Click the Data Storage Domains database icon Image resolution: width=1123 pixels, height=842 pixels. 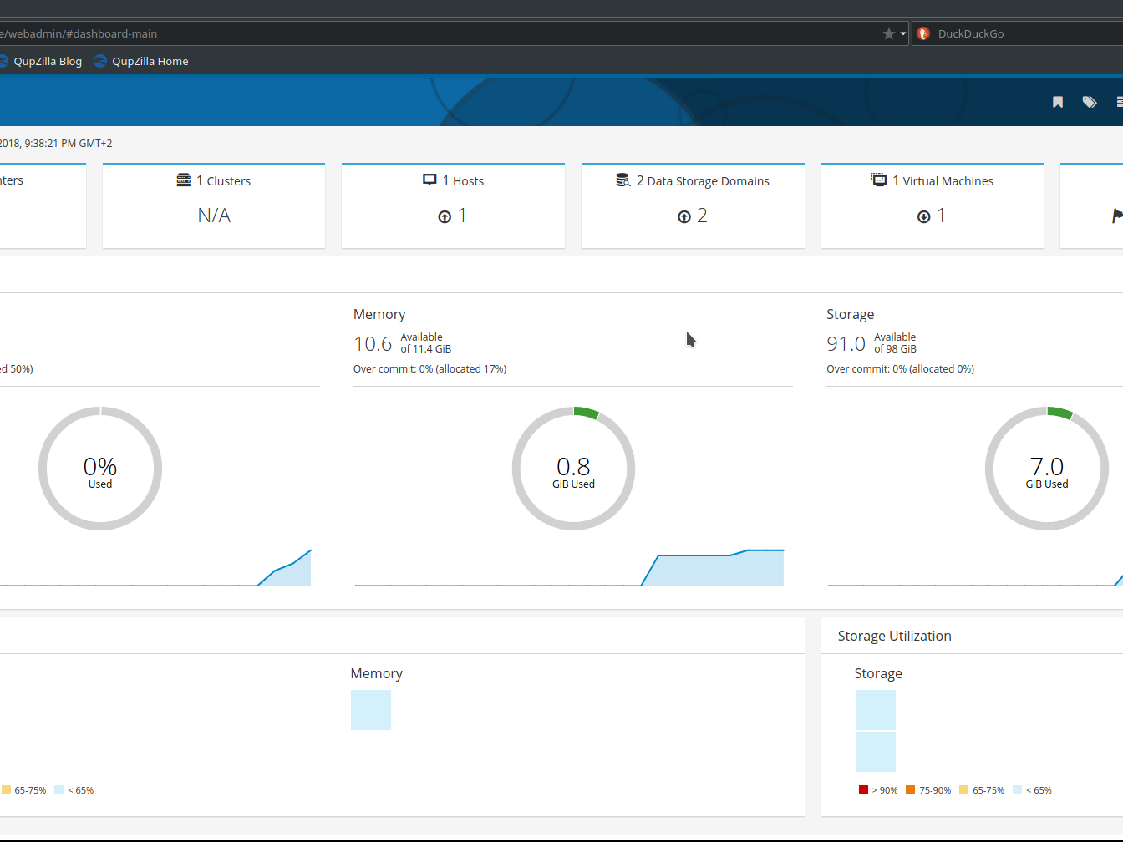point(622,180)
